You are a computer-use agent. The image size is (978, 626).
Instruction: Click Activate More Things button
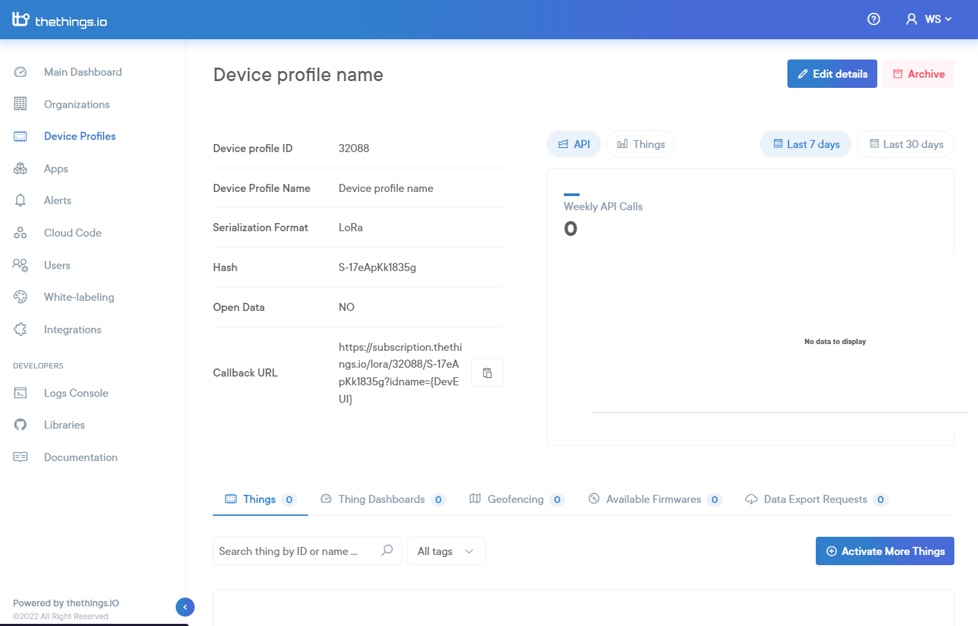coord(885,551)
